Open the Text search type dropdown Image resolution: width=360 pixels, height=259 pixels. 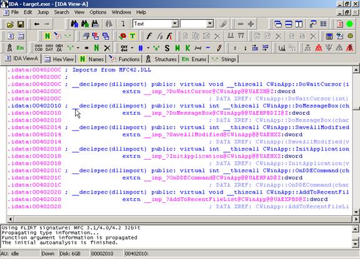[x=175, y=24]
